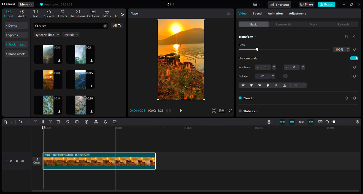Click the Mirror flip icon

96,122
